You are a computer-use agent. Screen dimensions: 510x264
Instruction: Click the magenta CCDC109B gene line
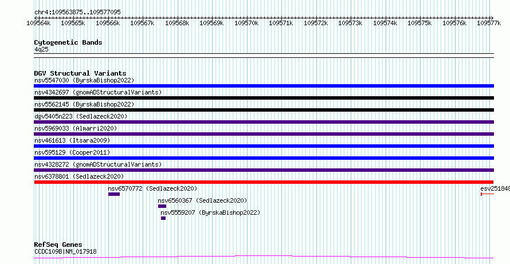click(x=264, y=257)
